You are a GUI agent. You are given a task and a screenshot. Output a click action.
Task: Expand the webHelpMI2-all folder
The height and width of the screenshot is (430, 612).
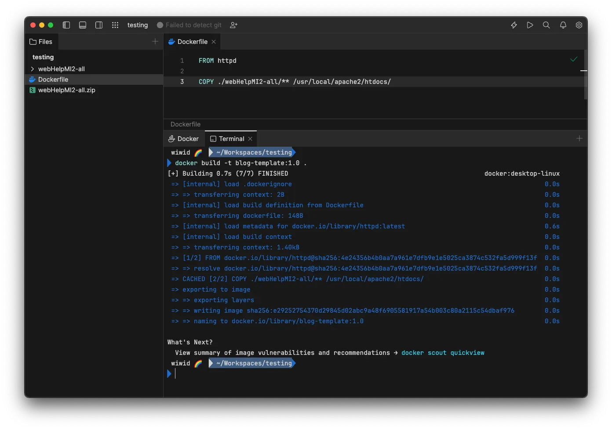[33, 69]
